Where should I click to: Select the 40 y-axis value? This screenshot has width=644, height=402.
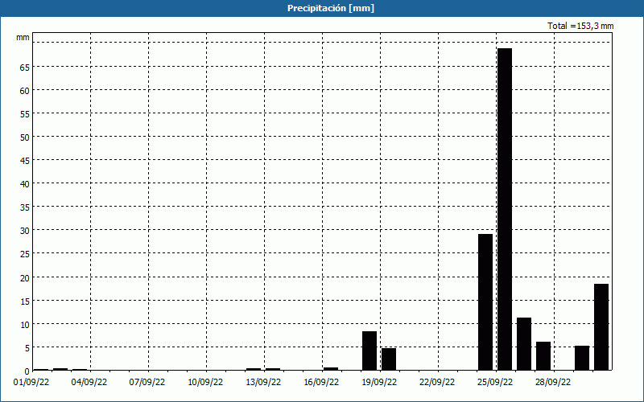[x=25, y=184]
